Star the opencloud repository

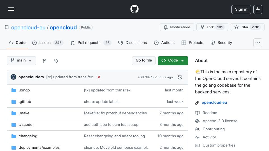(x=247, y=27)
